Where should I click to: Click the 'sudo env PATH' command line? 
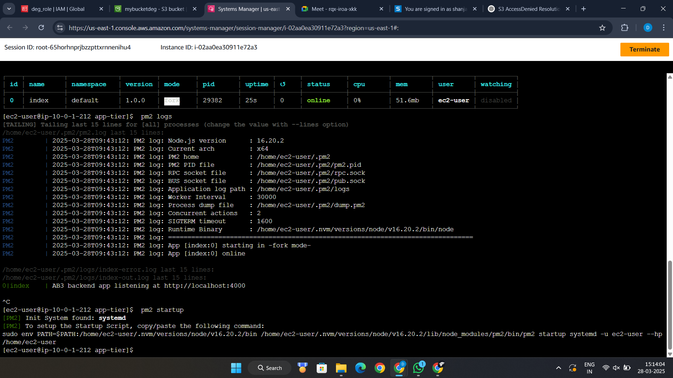pyautogui.click(x=332, y=338)
